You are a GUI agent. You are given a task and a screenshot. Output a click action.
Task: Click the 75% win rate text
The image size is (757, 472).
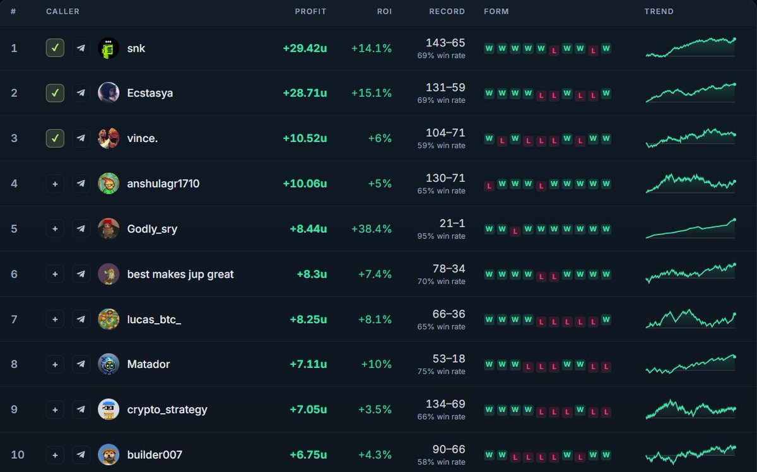[441, 372]
